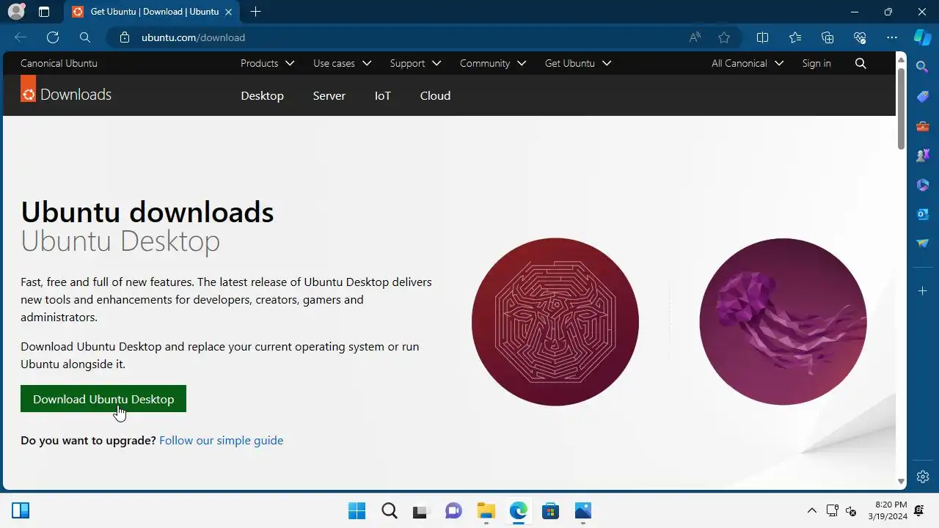Open the sidebar Tools briefcase icon
Image resolution: width=939 pixels, height=528 pixels.
tap(923, 126)
